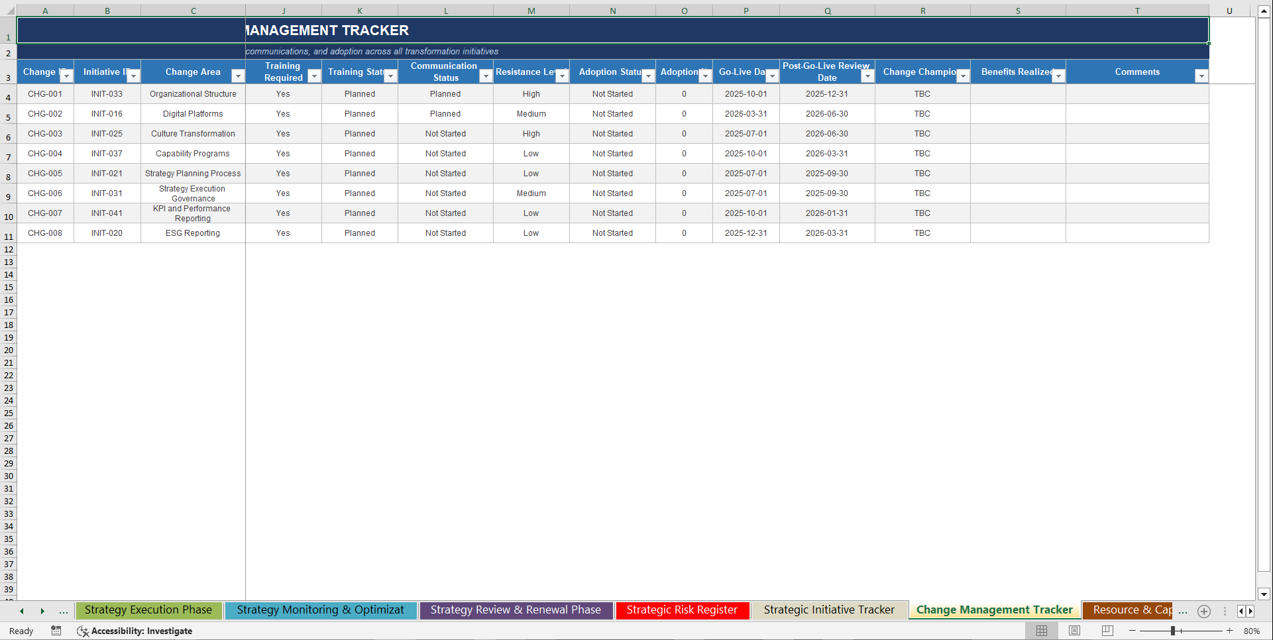Select the Medium resistance cell for CHG-006
The width and height of the screenshot is (1273, 640).
pyautogui.click(x=531, y=193)
